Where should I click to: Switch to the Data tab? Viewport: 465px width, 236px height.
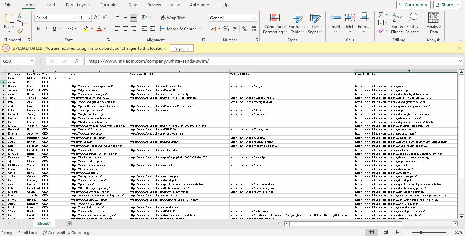click(133, 5)
